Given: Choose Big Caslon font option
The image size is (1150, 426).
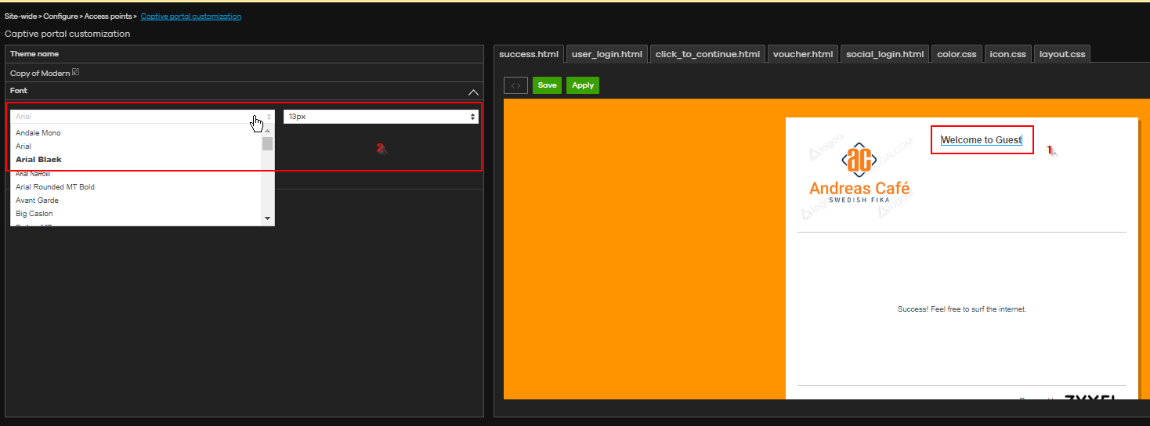Looking at the screenshot, I should coord(34,214).
